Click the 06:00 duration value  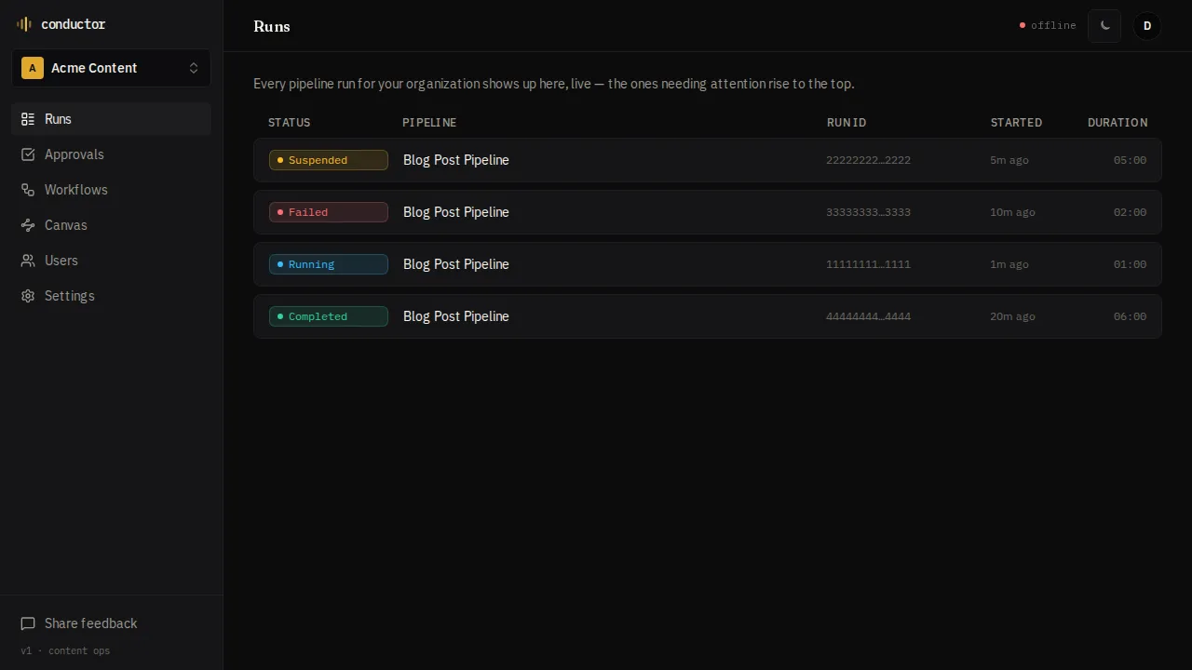1130,316
